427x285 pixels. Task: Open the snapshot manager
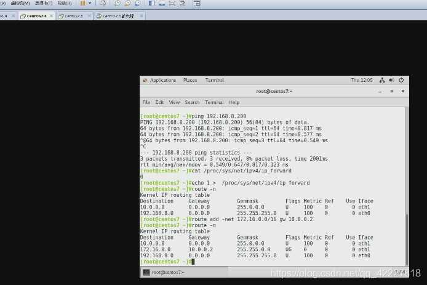point(138,3)
